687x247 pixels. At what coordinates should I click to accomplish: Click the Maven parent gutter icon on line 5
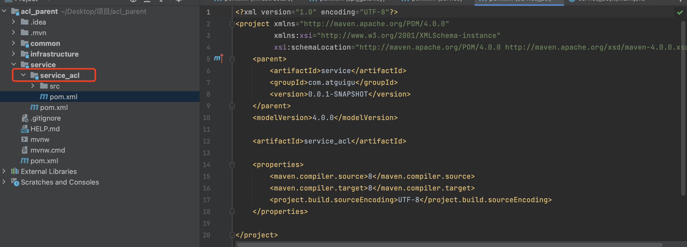tap(218, 58)
